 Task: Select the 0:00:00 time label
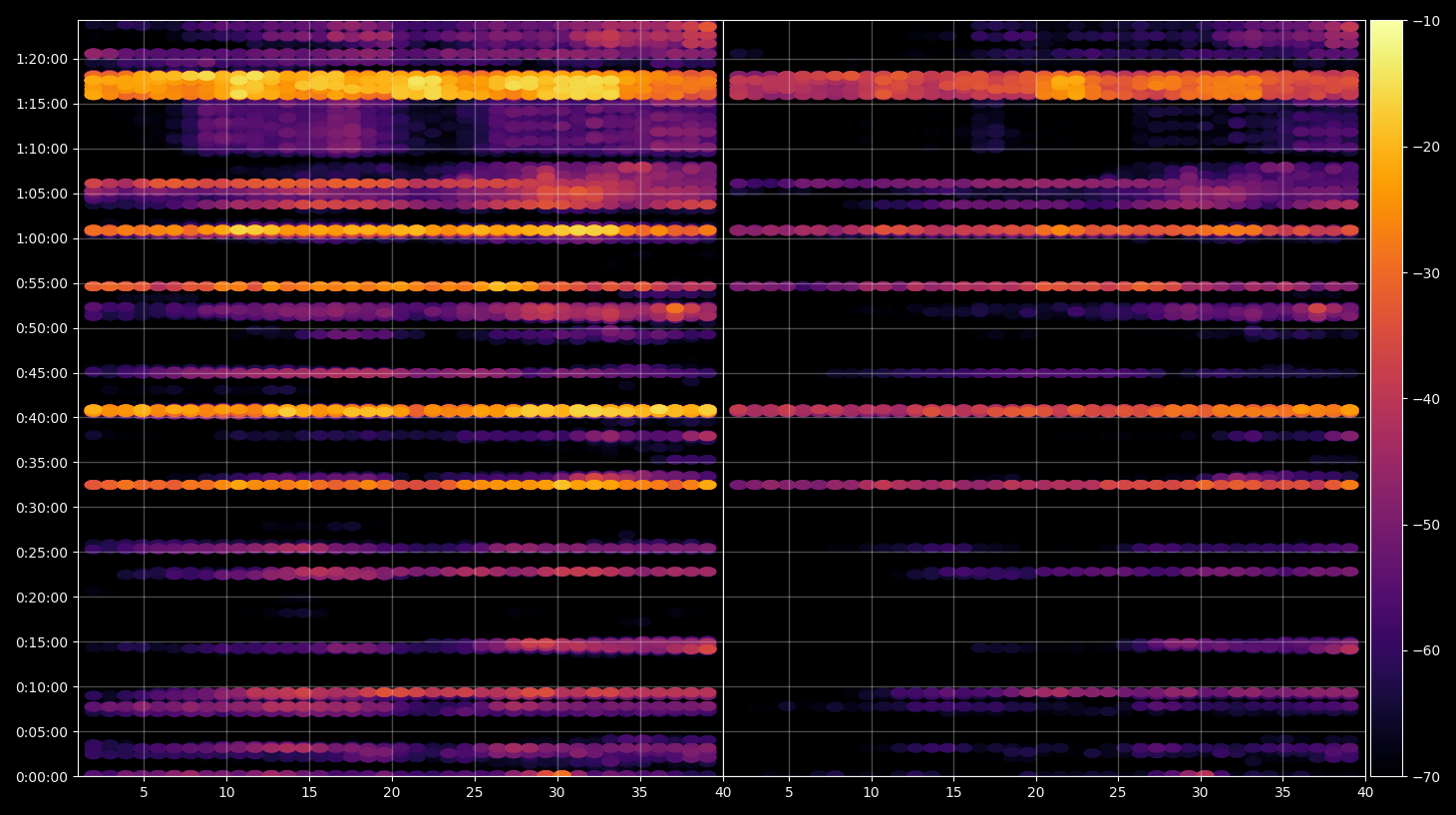(42, 777)
